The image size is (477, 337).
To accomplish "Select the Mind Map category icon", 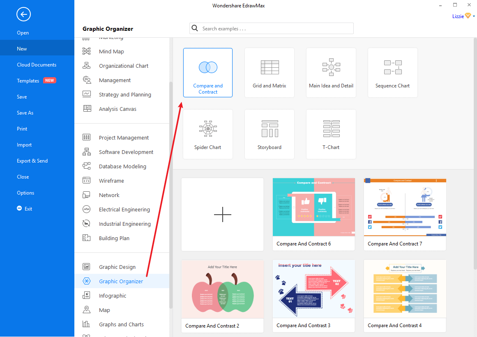I will tap(87, 51).
